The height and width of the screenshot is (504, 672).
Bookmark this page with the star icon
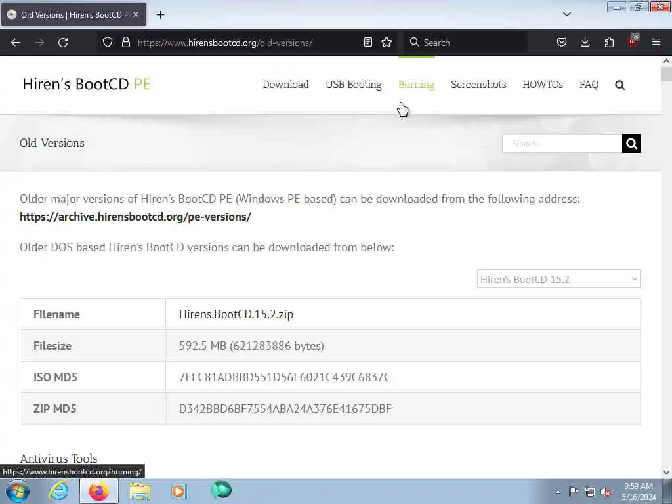387,42
